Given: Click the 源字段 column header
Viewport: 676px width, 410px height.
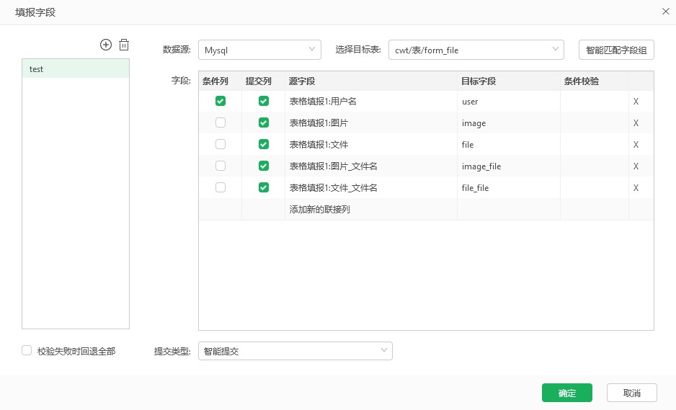Looking at the screenshot, I should click(x=370, y=81).
